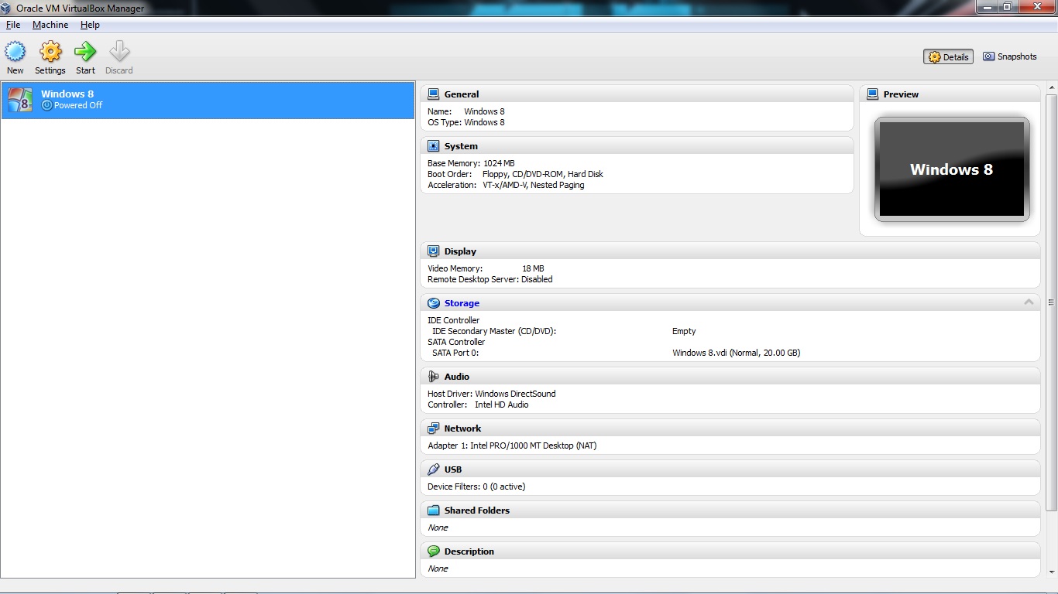Click None under Shared Folders
The image size is (1058, 594).
tap(438, 527)
